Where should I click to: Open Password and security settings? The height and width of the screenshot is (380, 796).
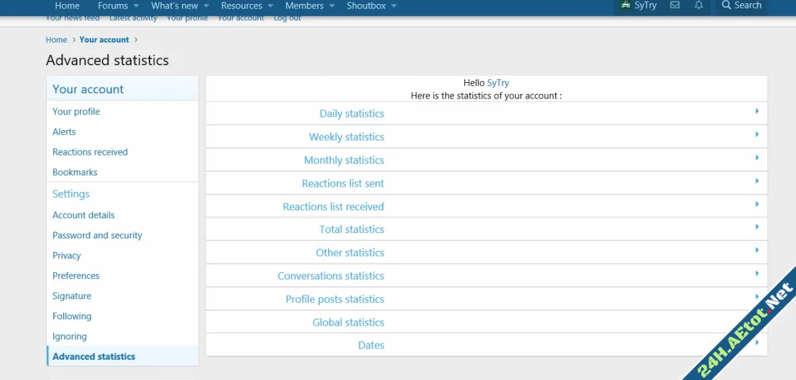click(97, 235)
